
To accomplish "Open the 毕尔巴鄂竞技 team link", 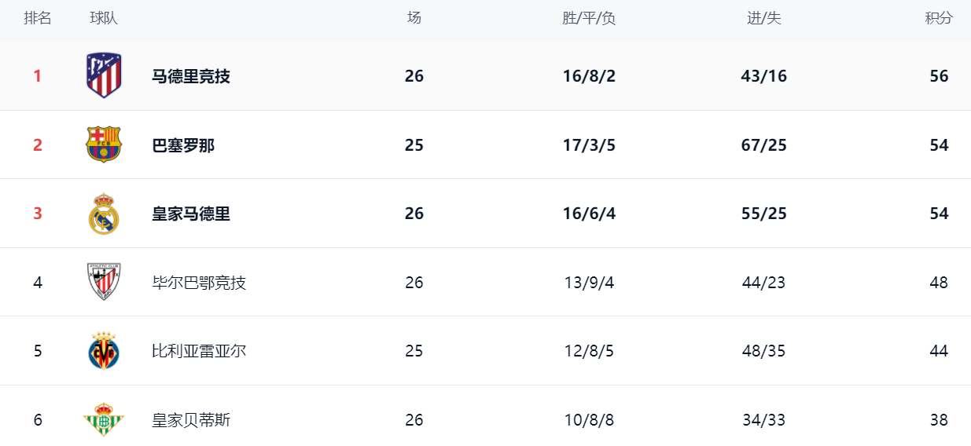I will 199,283.
